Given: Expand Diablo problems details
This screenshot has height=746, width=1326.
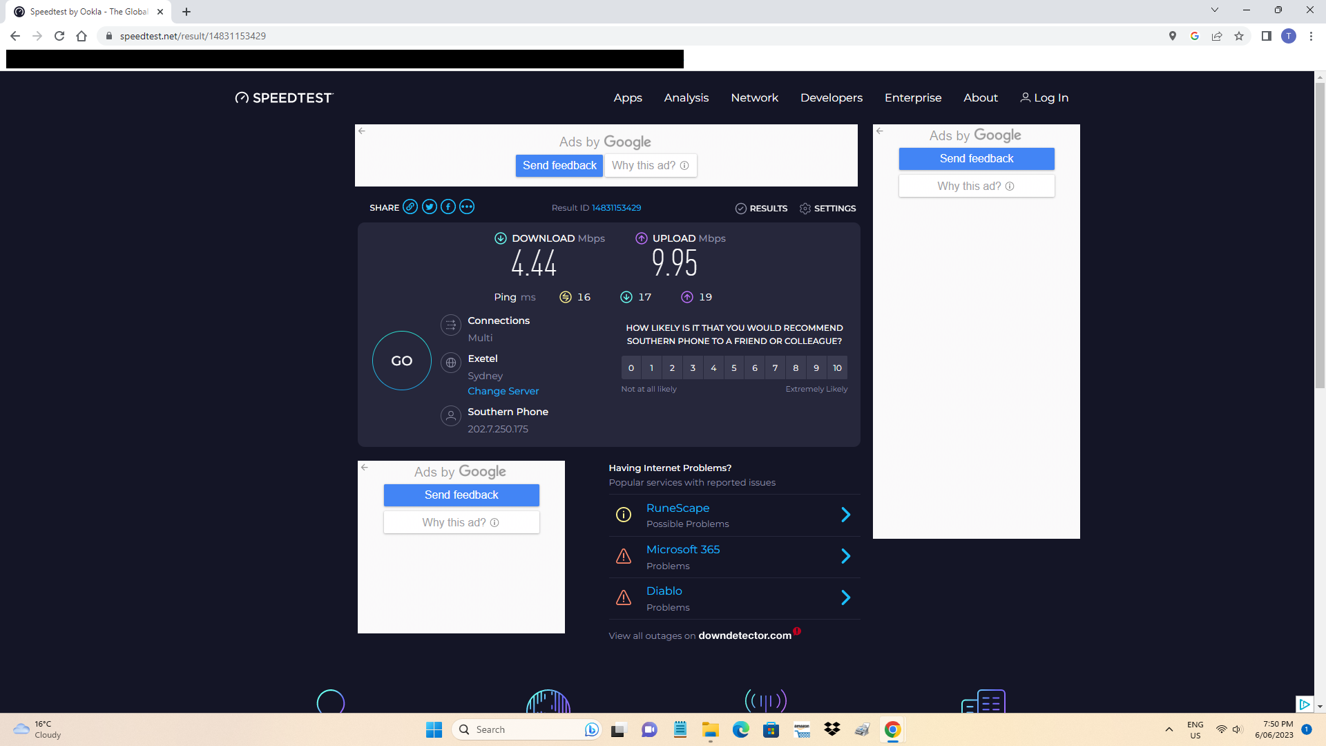Looking at the screenshot, I should pyautogui.click(x=845, y=597).
